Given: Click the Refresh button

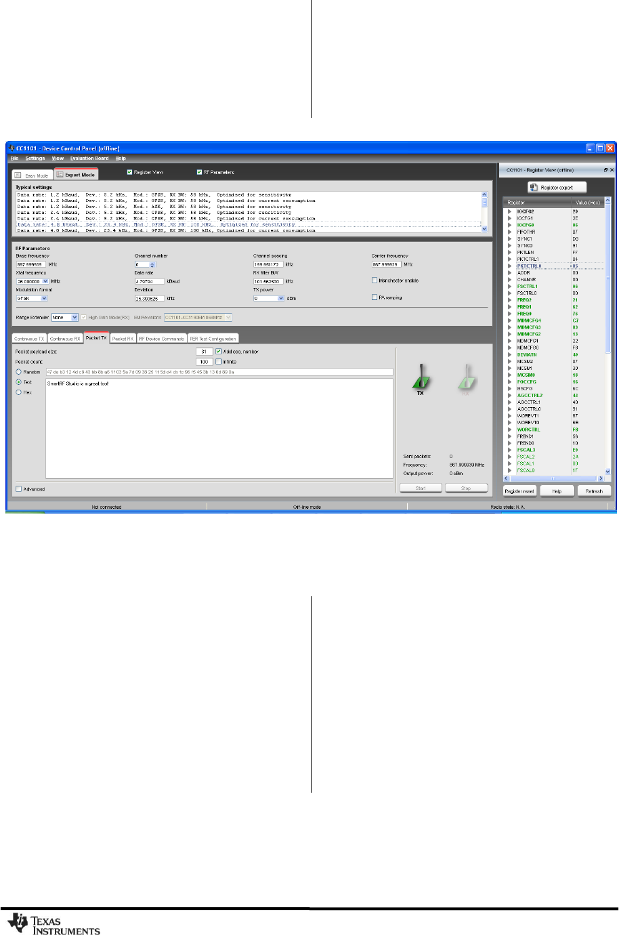Looking at the screenshot, I should point(594,491).
